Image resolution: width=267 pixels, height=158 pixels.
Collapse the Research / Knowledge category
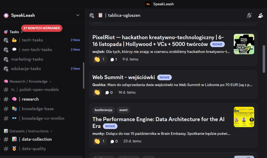pyautogui.click(x=29, y=81)
